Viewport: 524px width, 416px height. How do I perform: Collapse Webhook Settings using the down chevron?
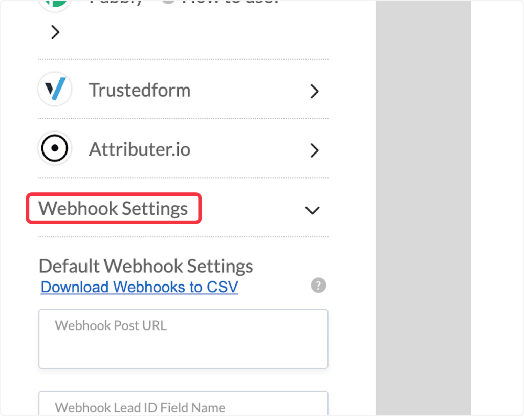(312, 210)
